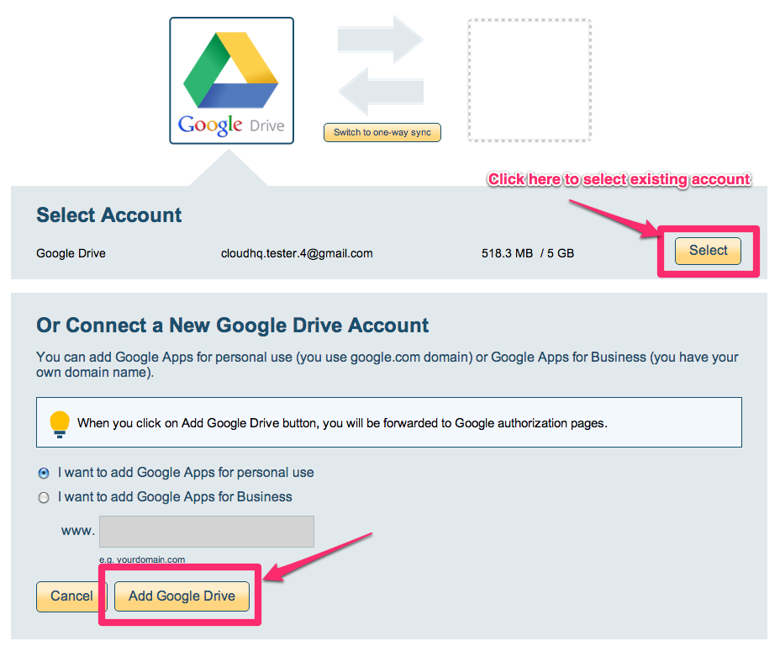Click Select for cloudhq.tester.4@gmail.com account
The width and height of the screenshot is (780, 657).
coord(708,251)
